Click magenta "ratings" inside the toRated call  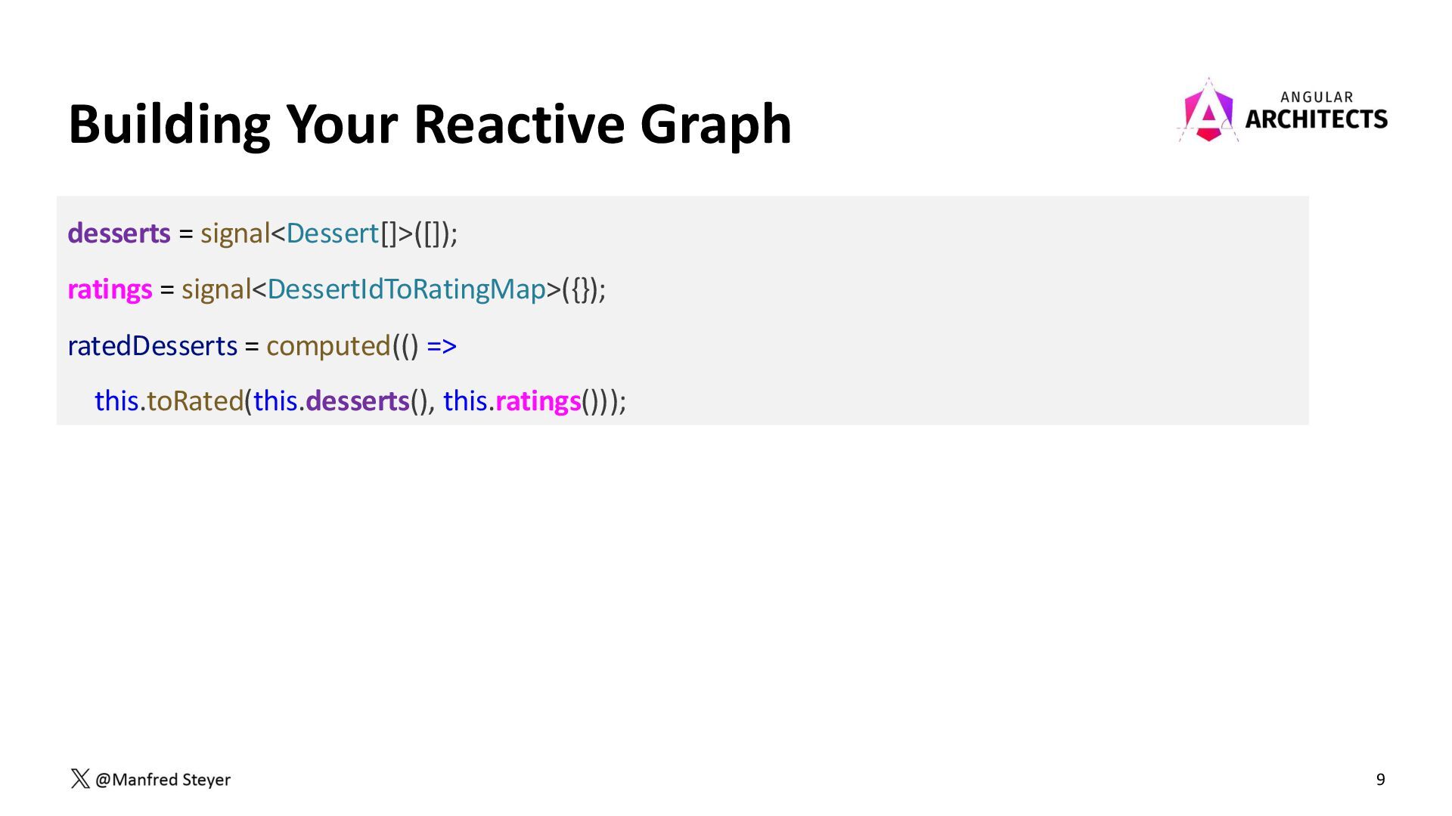point(538,401)
